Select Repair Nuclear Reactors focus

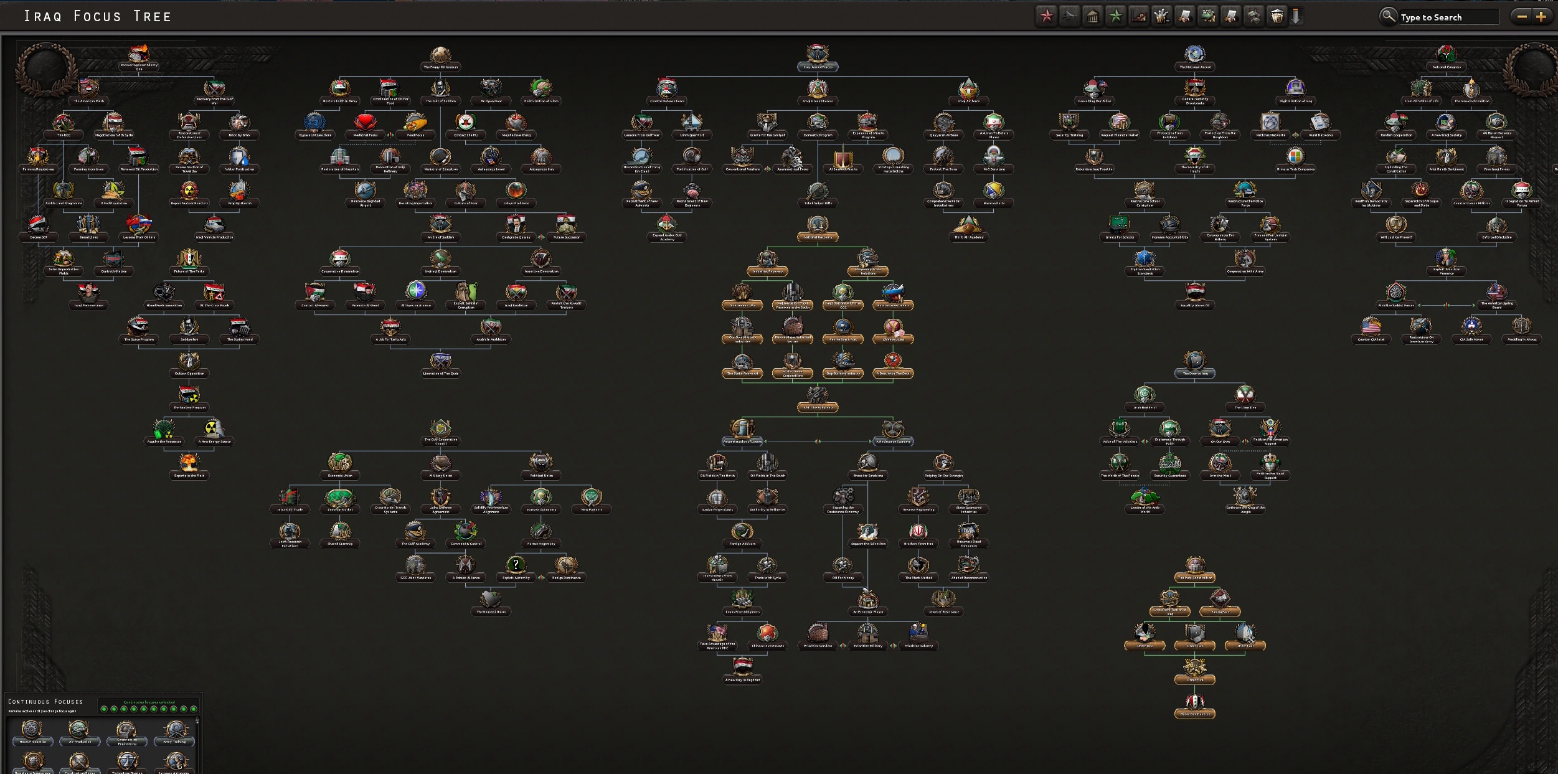pyautogui.click(x=189, y=194)
